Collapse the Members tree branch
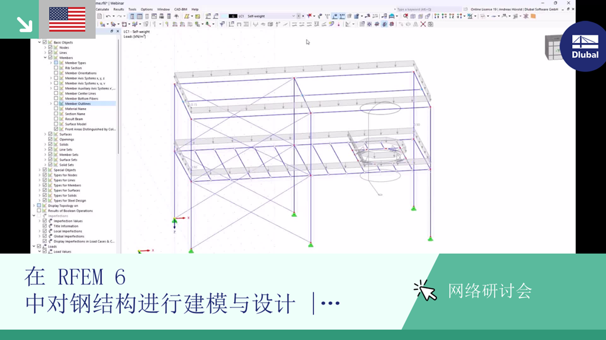 (x=44, y=57)
